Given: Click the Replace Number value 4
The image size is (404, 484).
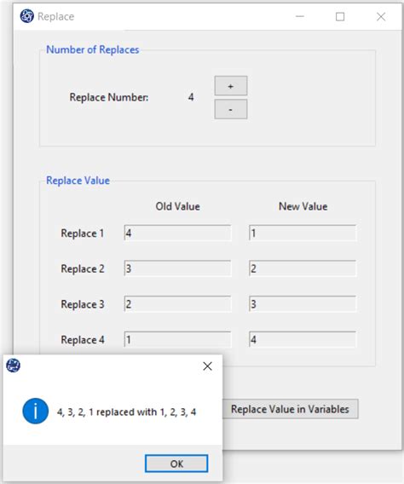Looking at the screenshot, I should pyautogui.click(x=191, y=97).
